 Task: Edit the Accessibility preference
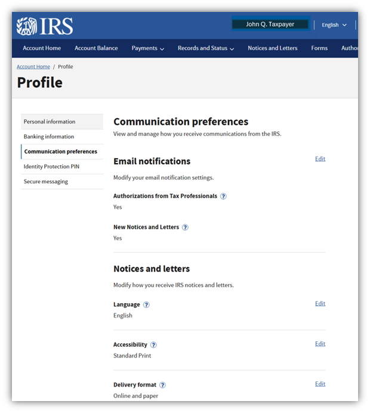click(320, 344)
